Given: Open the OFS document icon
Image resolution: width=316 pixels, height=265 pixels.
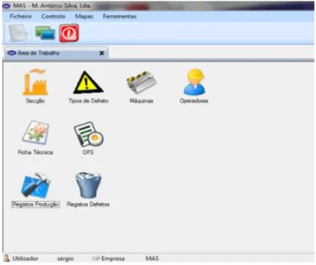Looking at the screenshot, I should tap(89, 134).
